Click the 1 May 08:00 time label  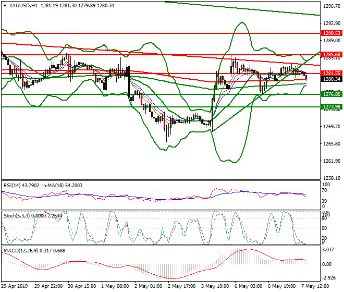(115, 286)
